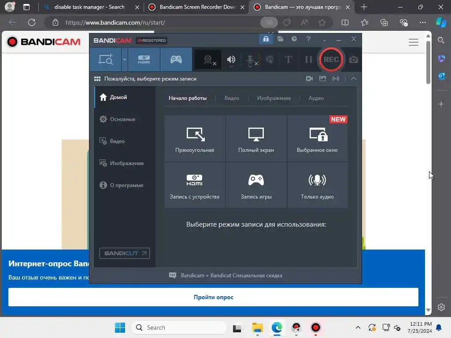Switch to Начало работы tab

point(188,98)
